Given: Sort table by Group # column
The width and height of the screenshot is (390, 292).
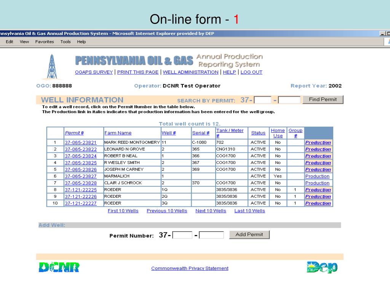Looking at the screenshot, I should tap(296, 133).
